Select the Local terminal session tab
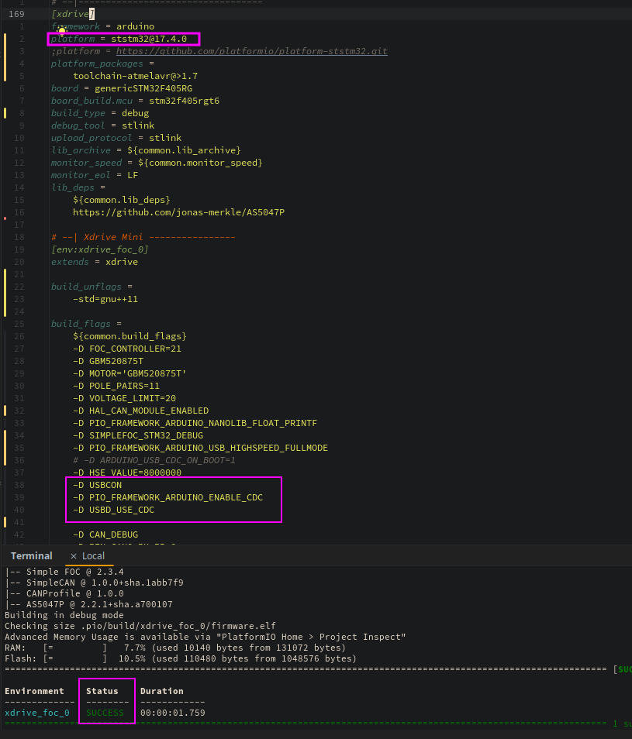The image size is (632, 739). tap(93, 556)
